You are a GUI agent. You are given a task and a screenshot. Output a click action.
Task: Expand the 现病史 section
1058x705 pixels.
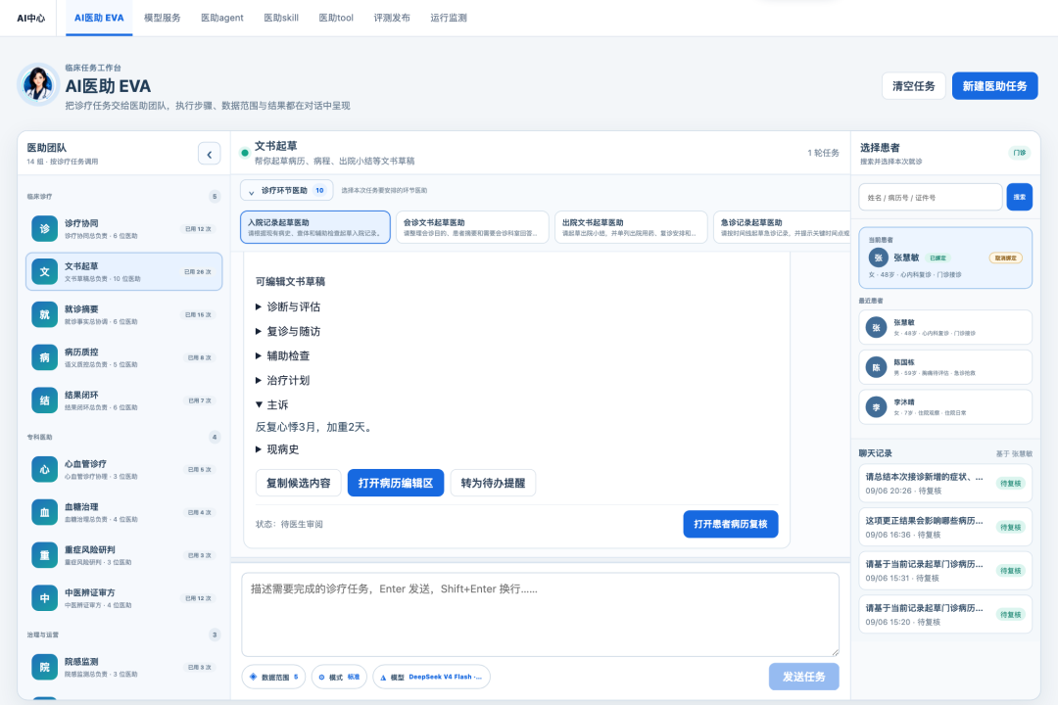(x=277, y=449)
